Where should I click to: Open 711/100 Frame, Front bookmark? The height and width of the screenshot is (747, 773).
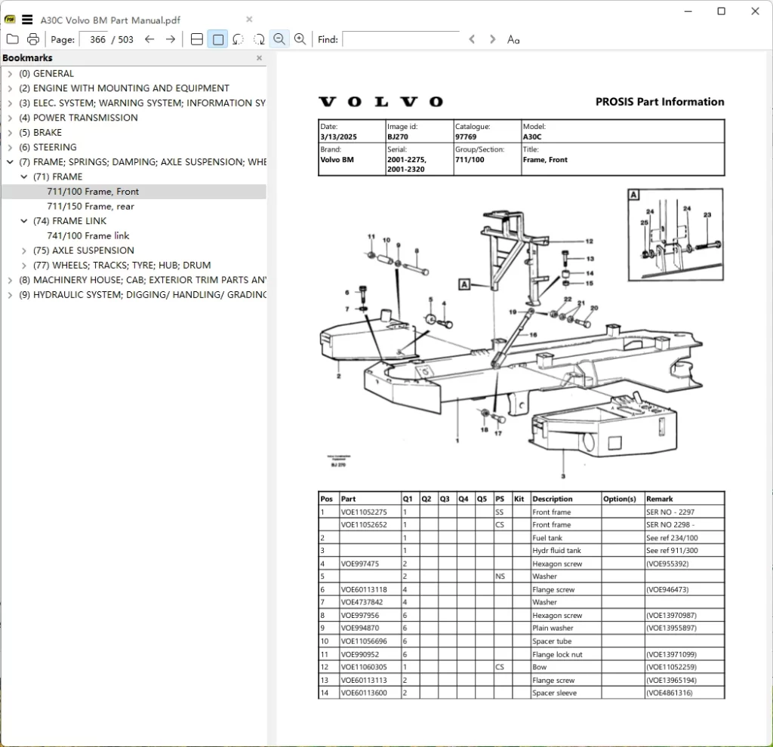(93, 191)
